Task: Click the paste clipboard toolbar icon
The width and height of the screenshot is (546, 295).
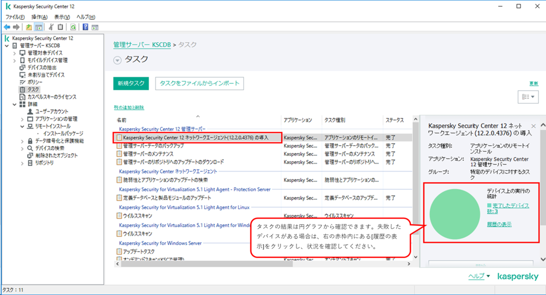Action: (x=60, y=27)
